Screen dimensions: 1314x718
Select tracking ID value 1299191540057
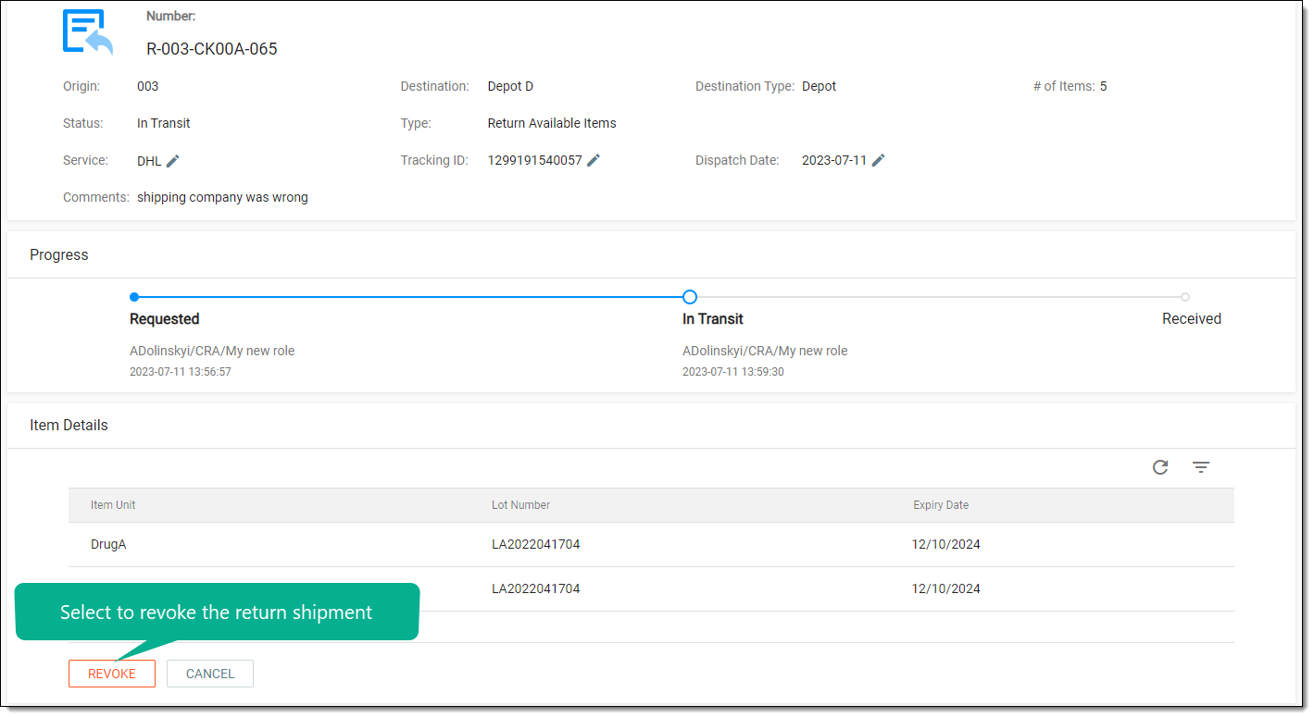click(535, 160)
